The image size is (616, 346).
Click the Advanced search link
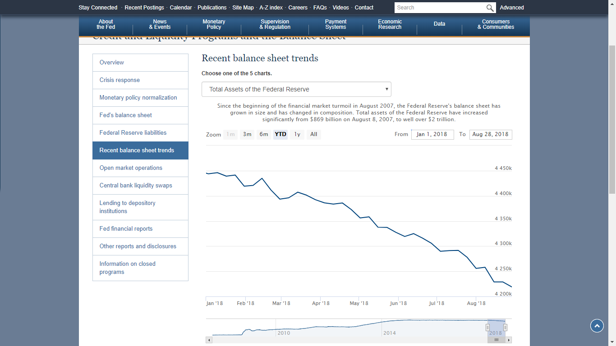[x=512, y=8]
